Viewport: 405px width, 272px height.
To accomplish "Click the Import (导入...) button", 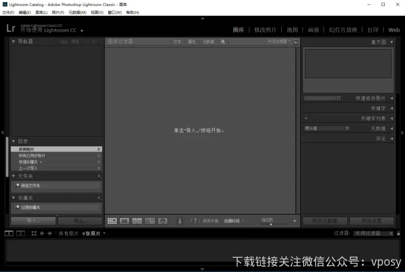I will (x=33, y=221).
